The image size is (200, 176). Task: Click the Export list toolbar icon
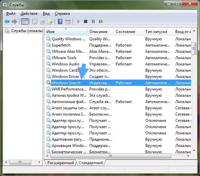click(x=50, y=21)
